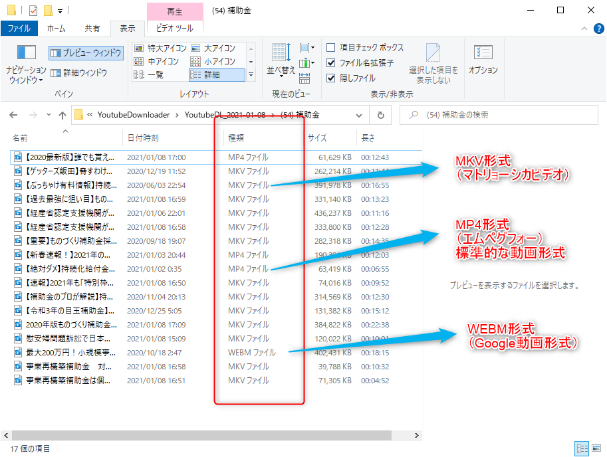
Task: Go up one folder with the up arrow
Action: pos(62,115)
